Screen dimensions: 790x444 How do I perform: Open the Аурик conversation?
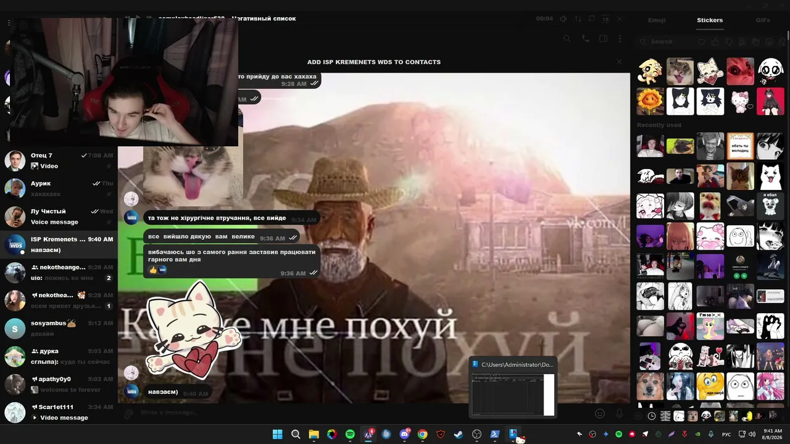[59, 188]
